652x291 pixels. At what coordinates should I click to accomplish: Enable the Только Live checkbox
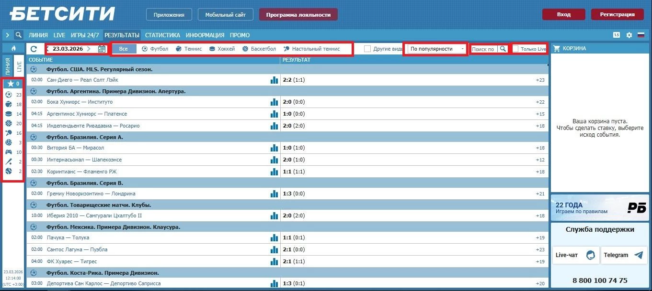click(515, 49)
